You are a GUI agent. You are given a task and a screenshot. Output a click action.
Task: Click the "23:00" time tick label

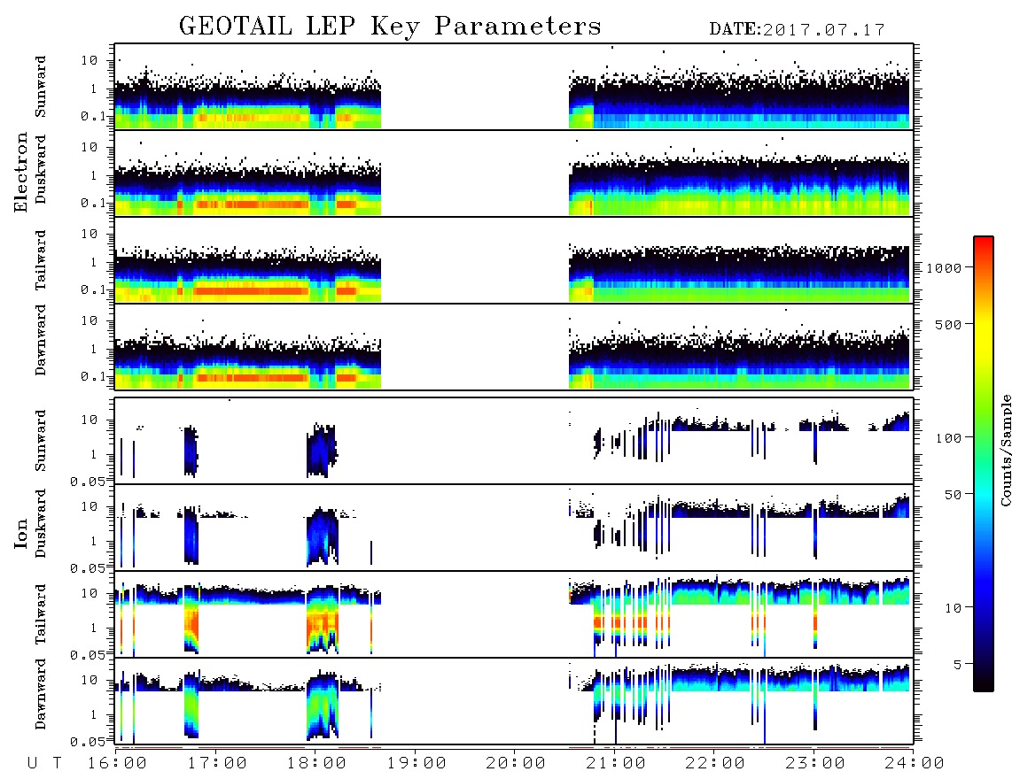pos(815,764)
